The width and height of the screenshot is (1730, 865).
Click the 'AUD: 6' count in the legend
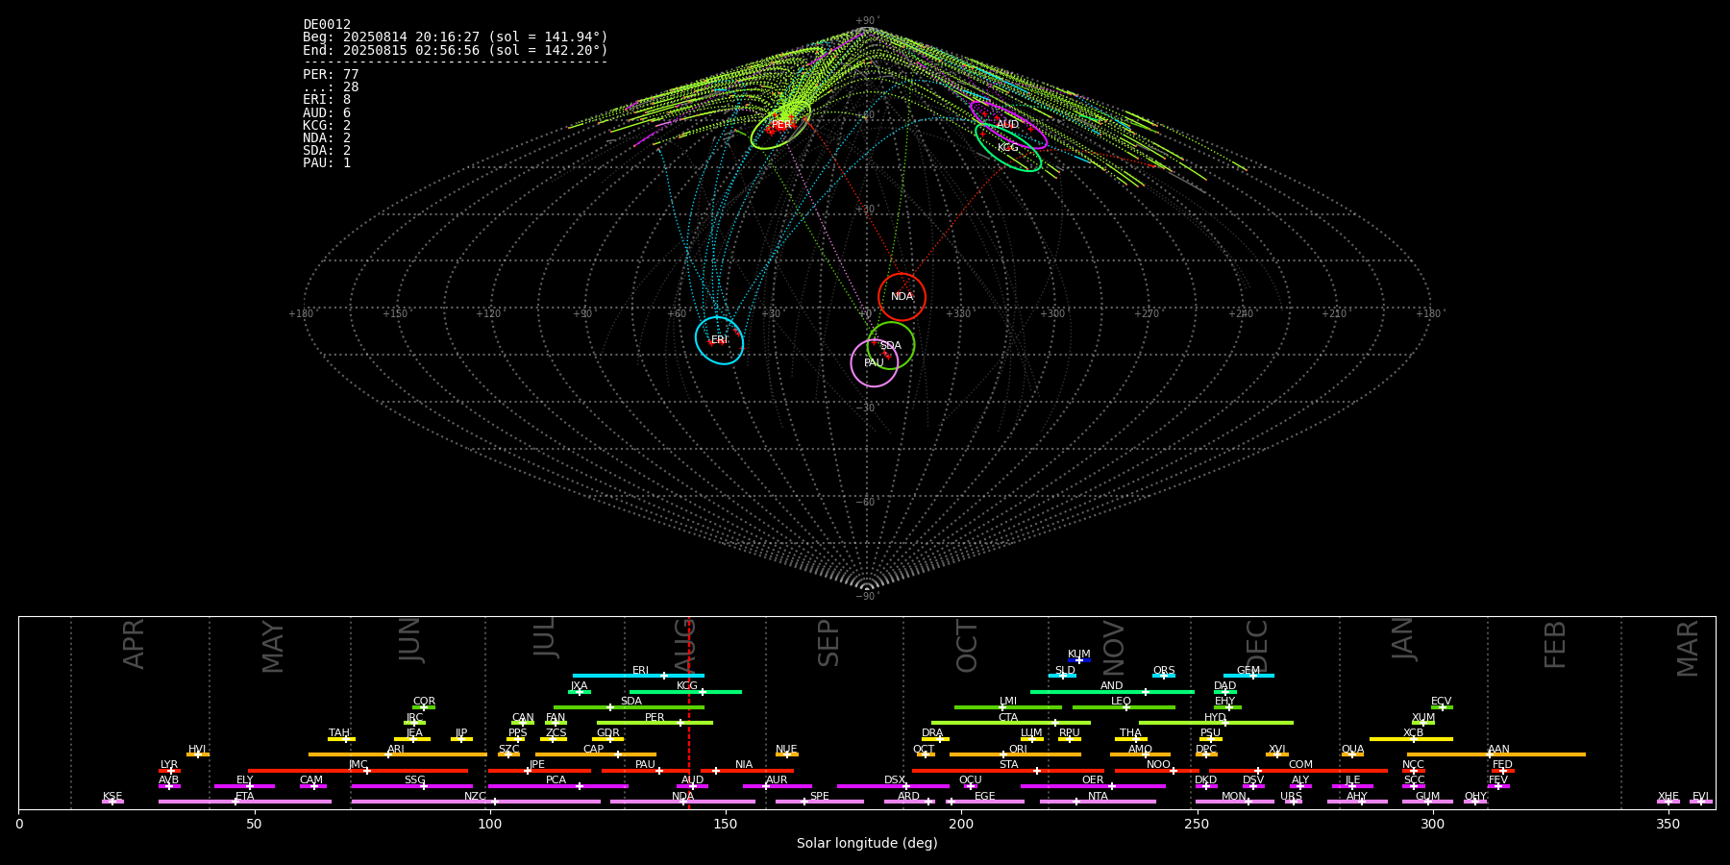(327, 112)
